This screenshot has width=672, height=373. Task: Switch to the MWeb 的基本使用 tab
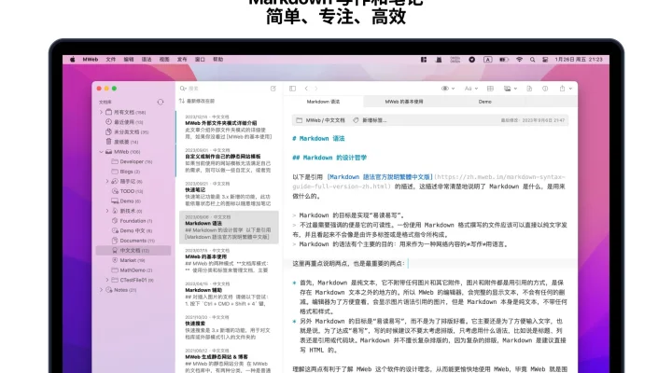point(404,102)
